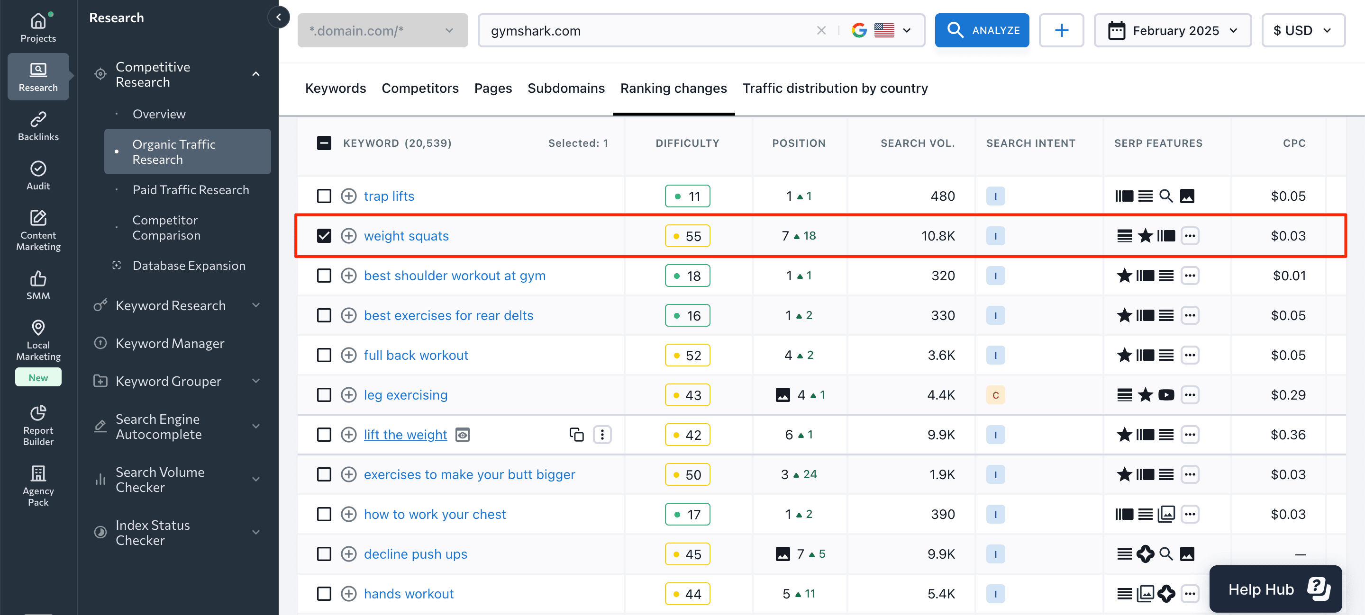This screenshot has height=615, width=1365.
Task: Uncheck the 'weight squats' row checkbox
Action: pos(324,236)
